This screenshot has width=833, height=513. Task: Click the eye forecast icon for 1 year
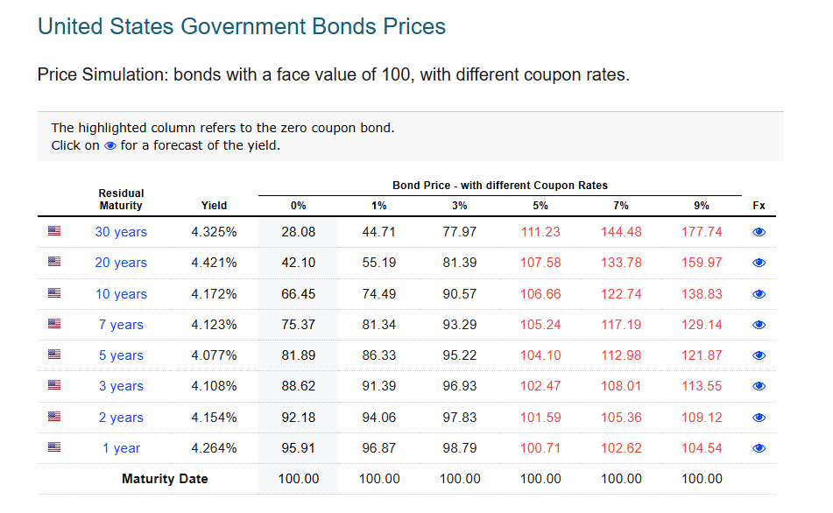(x=759, y=447)
